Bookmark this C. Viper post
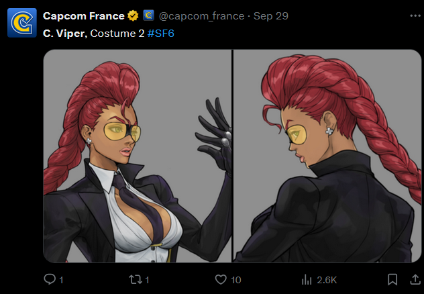Viewport: 424px width, 294px height. click(392, 279)
